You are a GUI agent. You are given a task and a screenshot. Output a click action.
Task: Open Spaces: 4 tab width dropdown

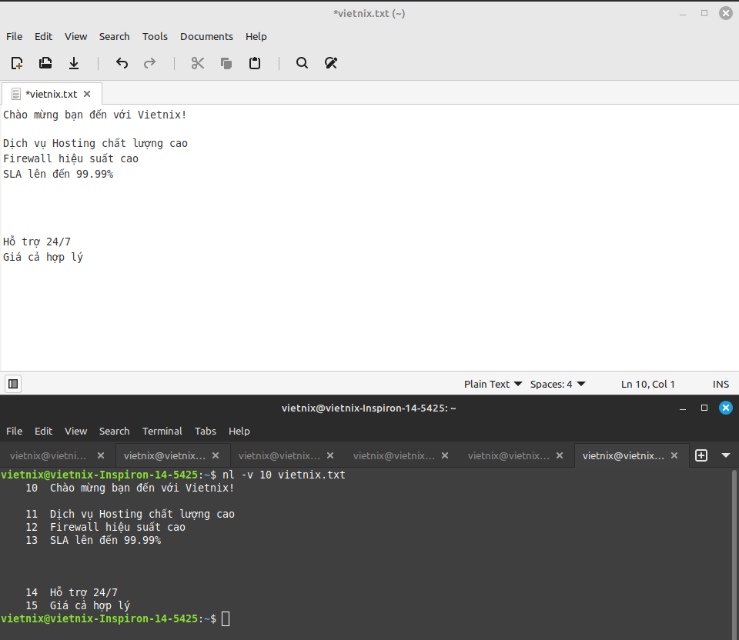pyautogui.click(x=557, y=385)
